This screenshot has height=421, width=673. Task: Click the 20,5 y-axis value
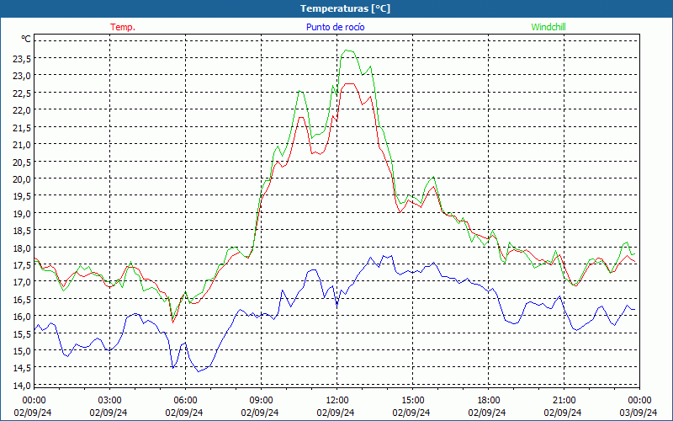[22, 163]
